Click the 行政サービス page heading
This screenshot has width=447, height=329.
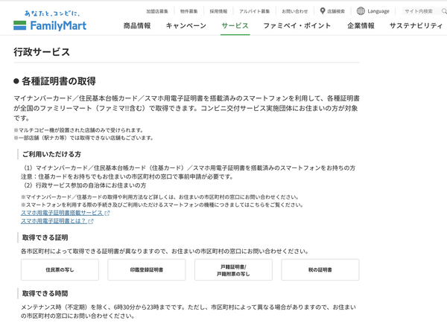point(42,52)
